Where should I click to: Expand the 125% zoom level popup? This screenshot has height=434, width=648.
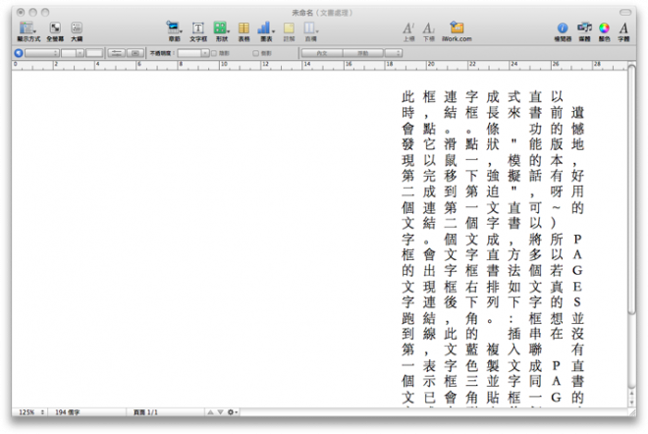(27, 411)
